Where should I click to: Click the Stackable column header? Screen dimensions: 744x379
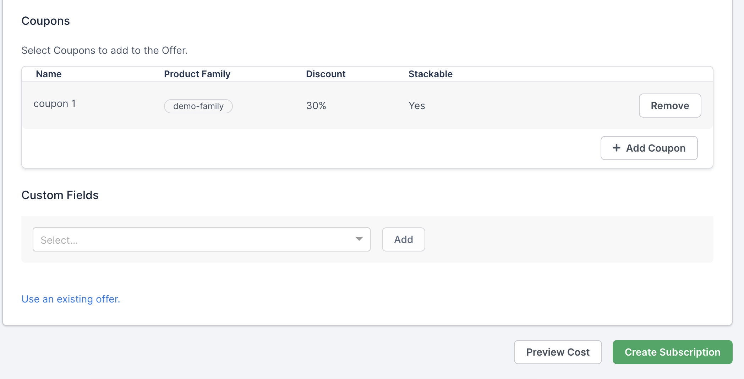(x=430, y=74)
